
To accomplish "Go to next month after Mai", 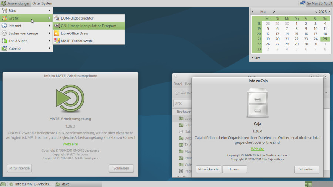I will [x=274, y=12].
